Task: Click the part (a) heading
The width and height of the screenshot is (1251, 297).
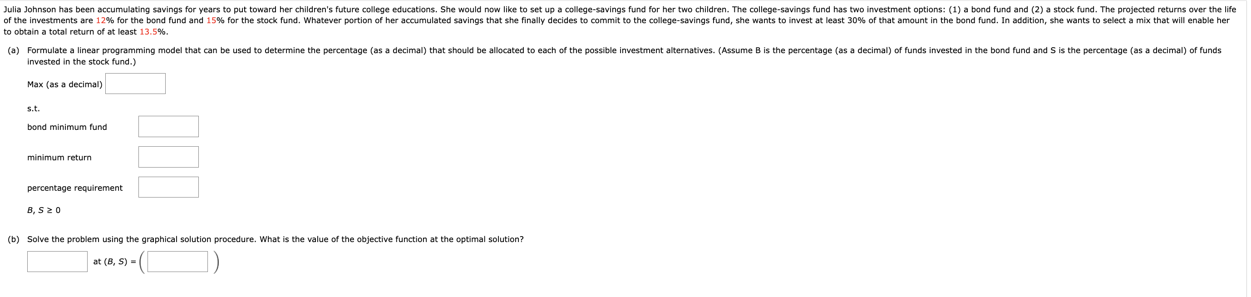Action: [x=13, y=49]
